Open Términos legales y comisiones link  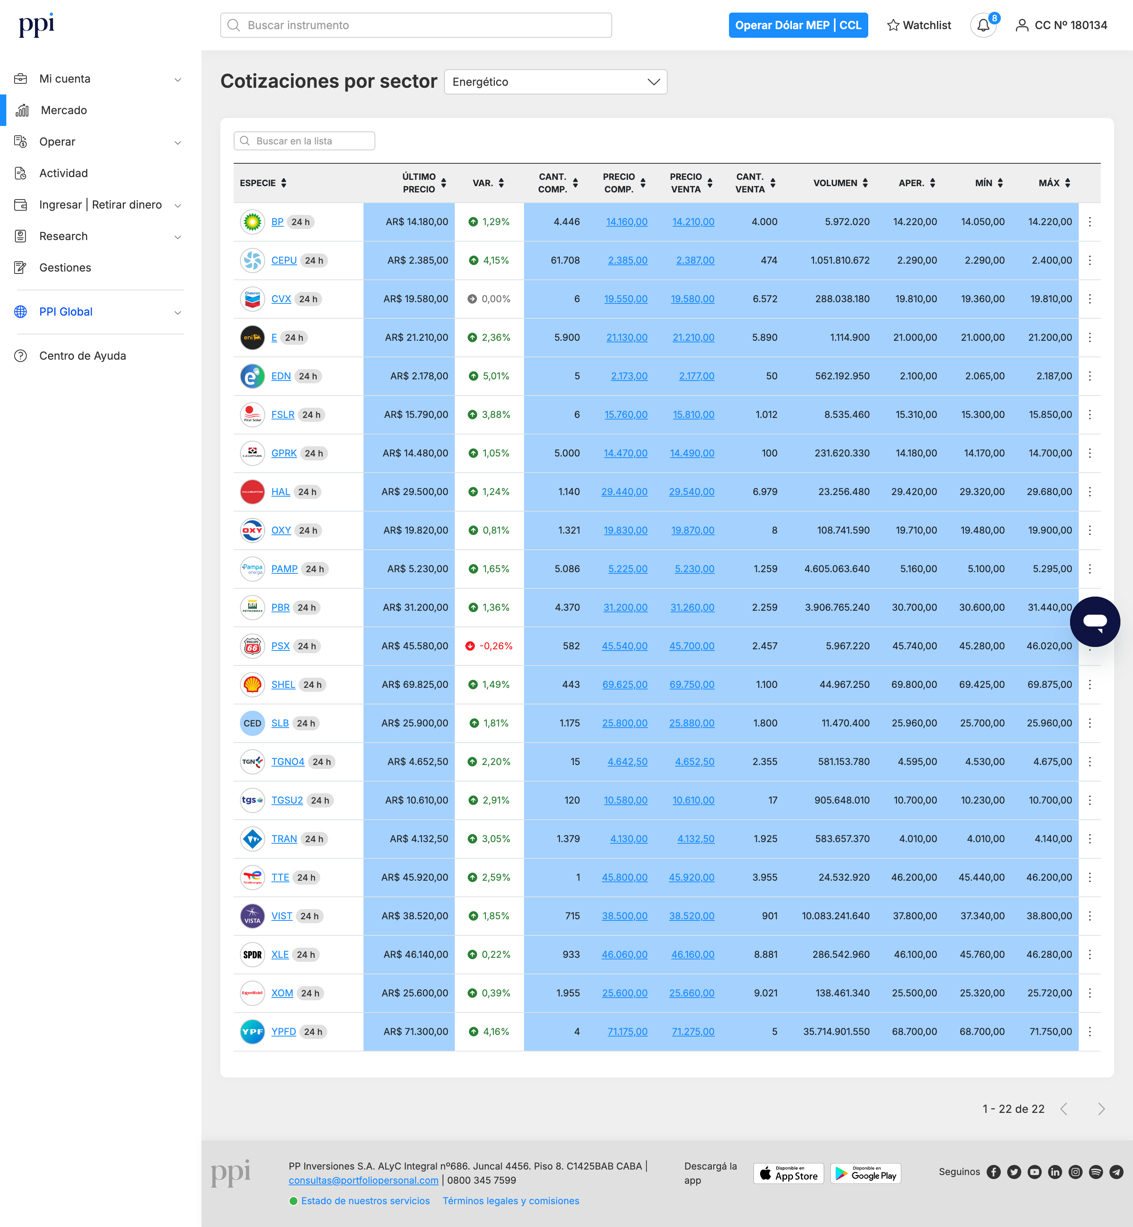click(x=511, y=1201)
